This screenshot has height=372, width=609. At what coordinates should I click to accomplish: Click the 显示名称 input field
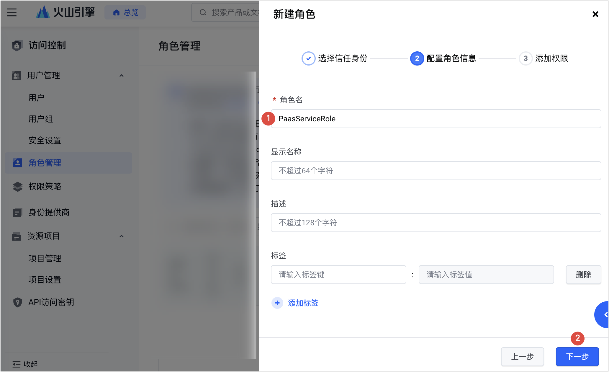pos(436,171)
